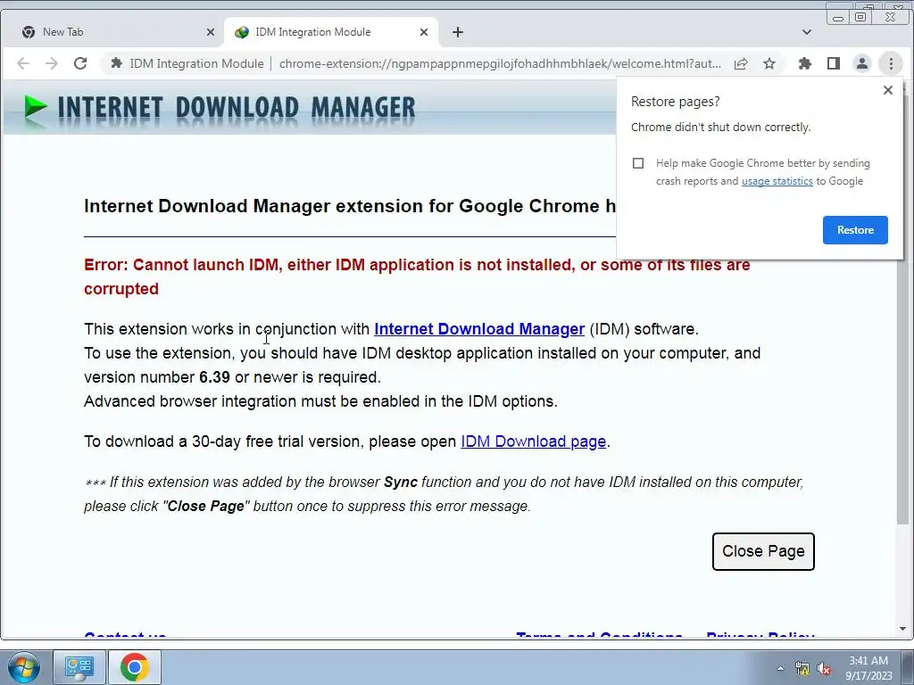Bookmark this tab with star icon
This screenshot has width=914, height=685.
(x=769, y=63)
